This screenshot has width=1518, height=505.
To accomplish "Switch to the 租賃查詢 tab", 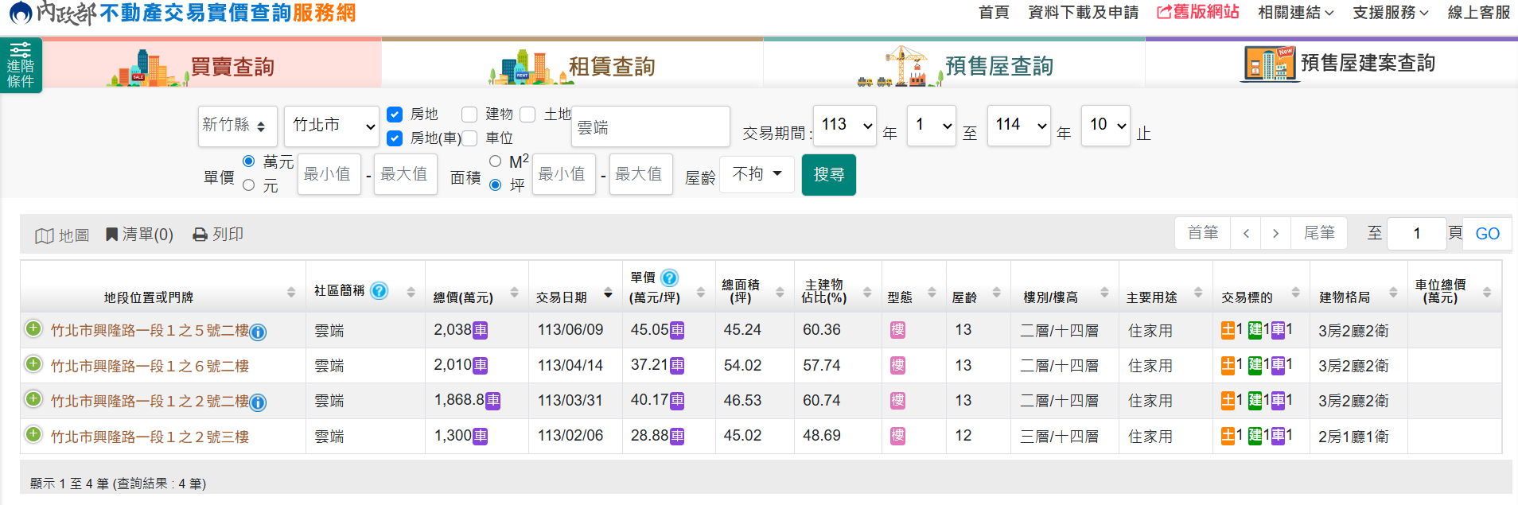I will (572, 65).
